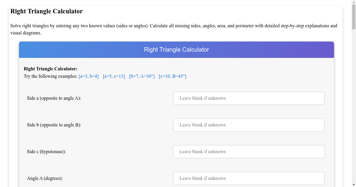This screenshot has height=187, width=356.
Task: Click the Angle A degrees input field
Action: pyautogui.click(x=249, y=178)
